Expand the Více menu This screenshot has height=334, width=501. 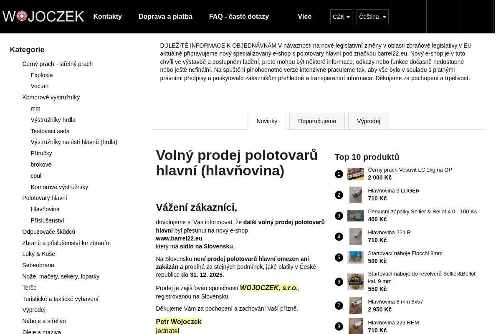[x=305, y=17]
